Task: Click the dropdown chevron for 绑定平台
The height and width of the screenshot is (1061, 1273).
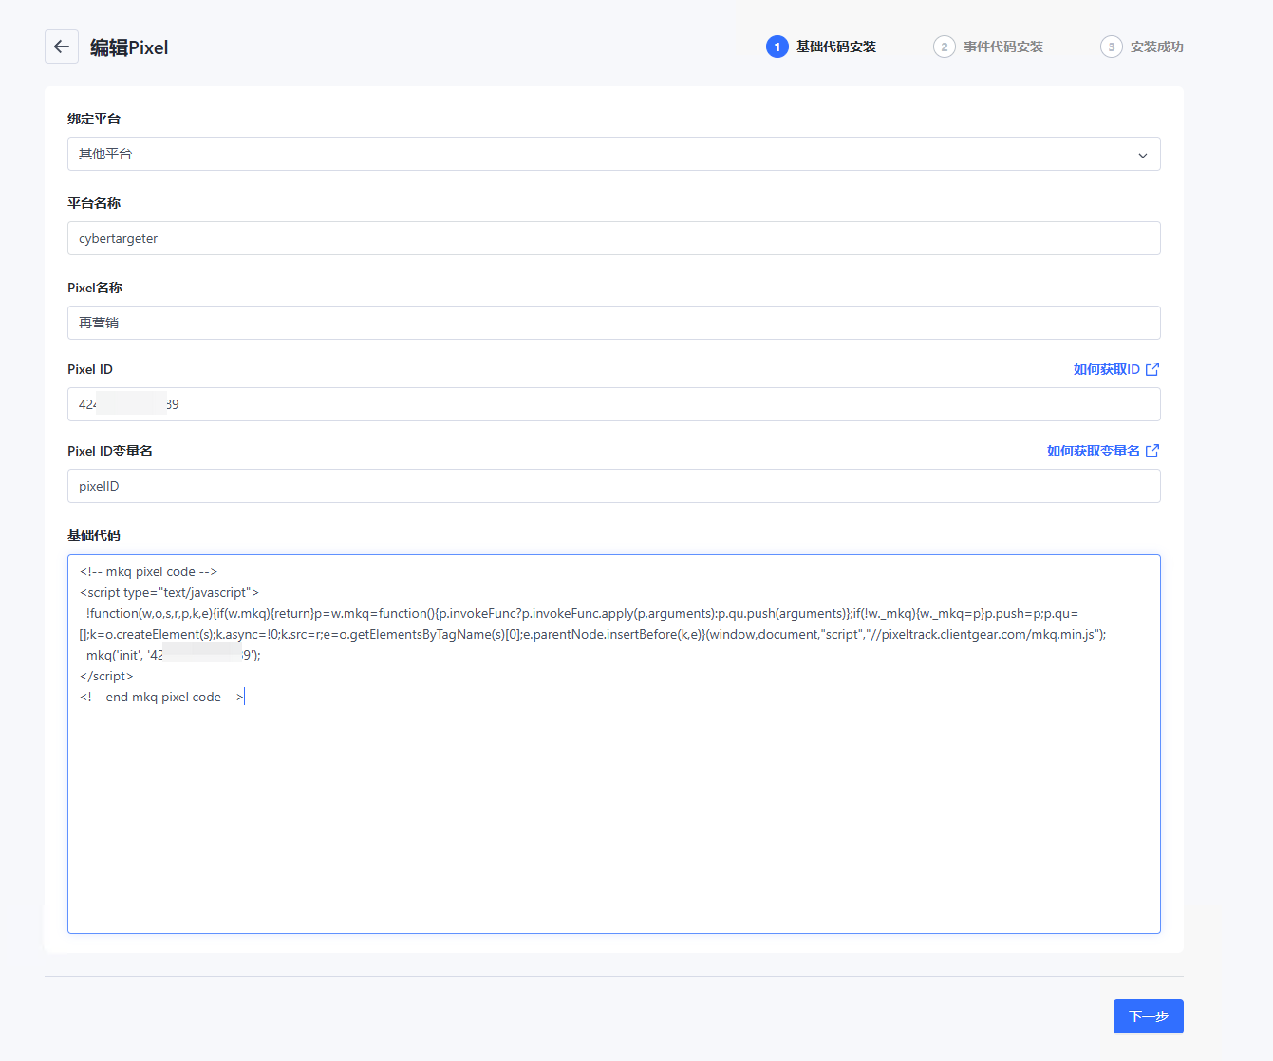Action: pyautogui.click(x=1143, y=155)
